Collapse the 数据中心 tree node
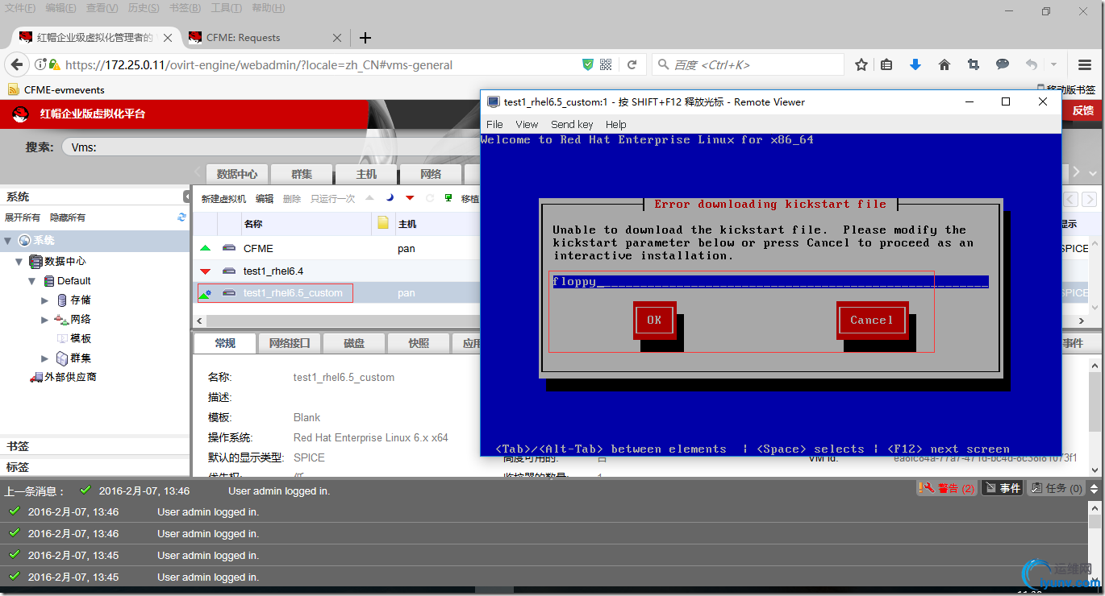The height and width of the screenshot is (596, 1105). pyautogui.click(x=19, y=261)
